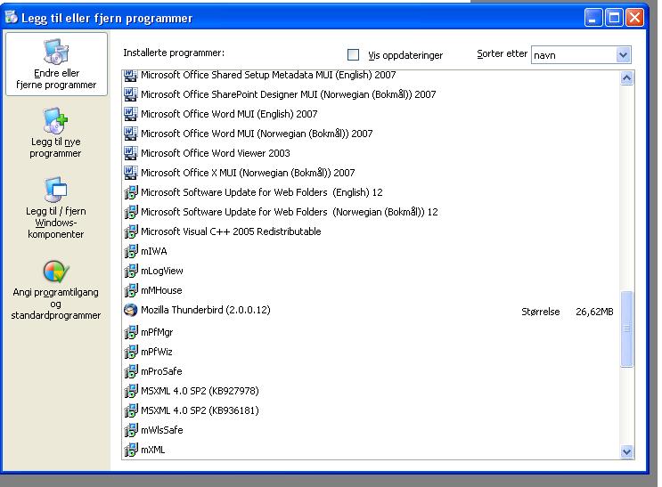Select Microsoft Office Word MUI (English) 2007 row
662x487 pixels.
371,114
